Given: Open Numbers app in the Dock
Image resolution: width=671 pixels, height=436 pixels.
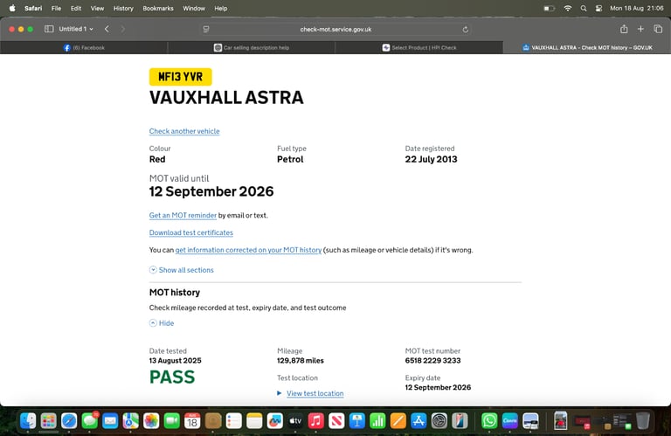Looking at the screenshot, I should 377,421.
